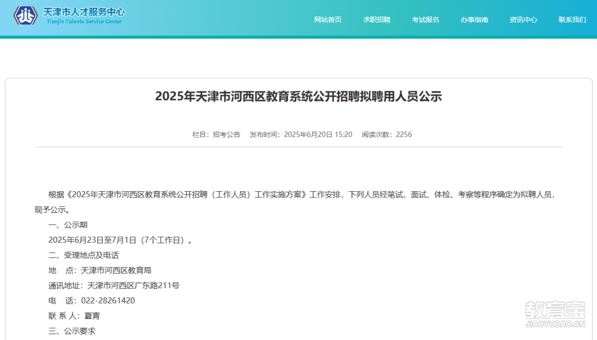This screenshot has height=340, width=597.
Task: Go to 考试报名 in the navigation
Action: coord(425,20)
